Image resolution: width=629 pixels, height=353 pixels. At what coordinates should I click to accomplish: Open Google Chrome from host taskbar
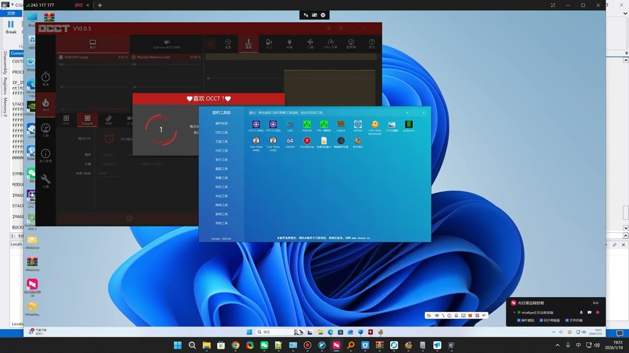click(235, 345)
